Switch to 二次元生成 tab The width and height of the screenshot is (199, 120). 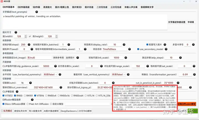(x=102, y=7)
